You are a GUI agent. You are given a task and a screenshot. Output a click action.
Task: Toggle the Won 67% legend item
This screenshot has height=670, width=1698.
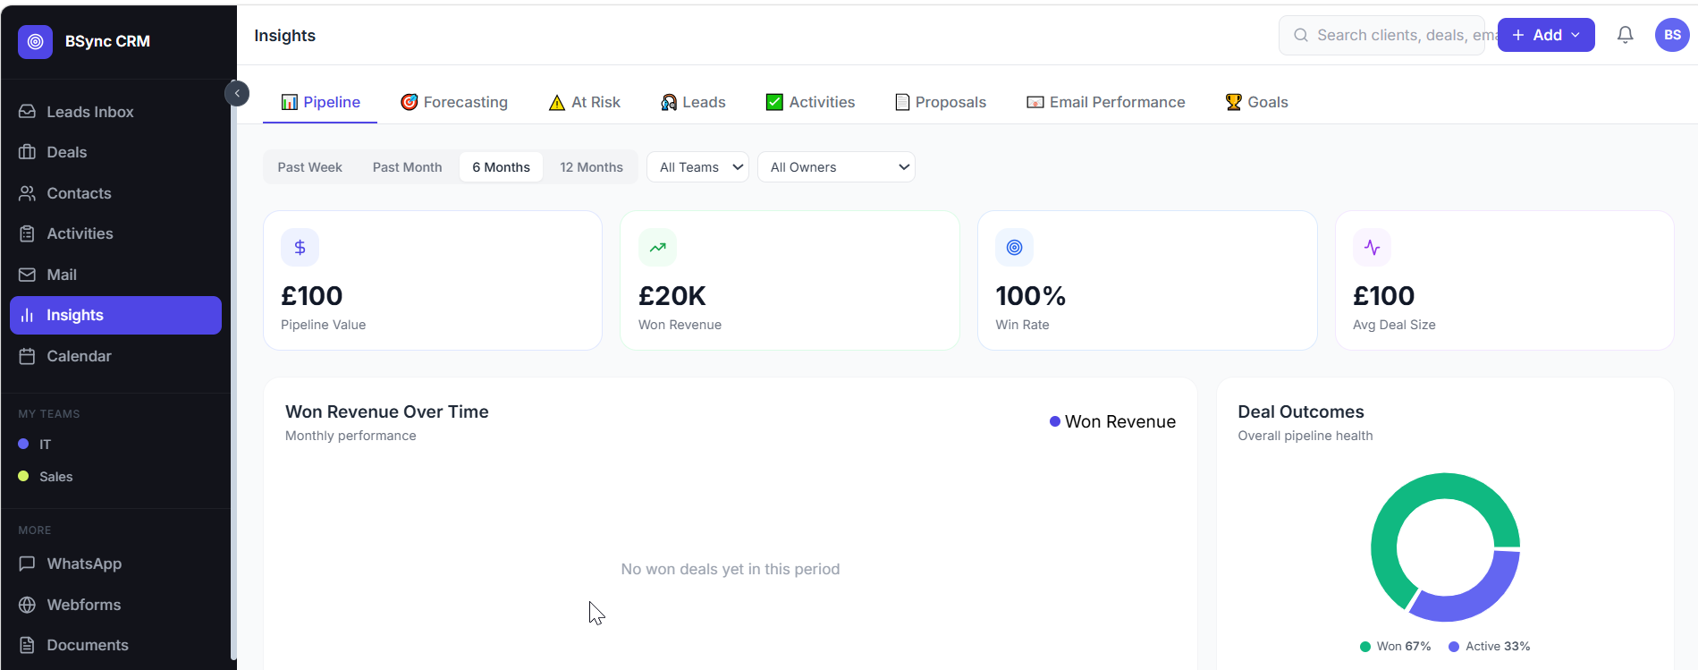pos(1395,647)
